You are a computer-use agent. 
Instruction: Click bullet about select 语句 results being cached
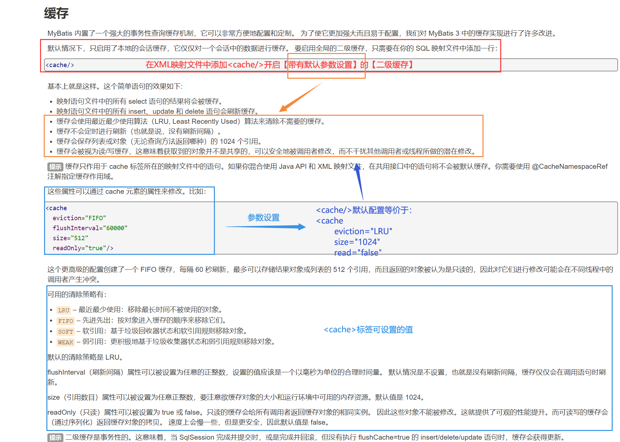pyautogui.click(x=139, y=101)
